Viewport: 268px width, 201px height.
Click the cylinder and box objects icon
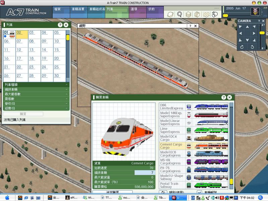point(215,14)
